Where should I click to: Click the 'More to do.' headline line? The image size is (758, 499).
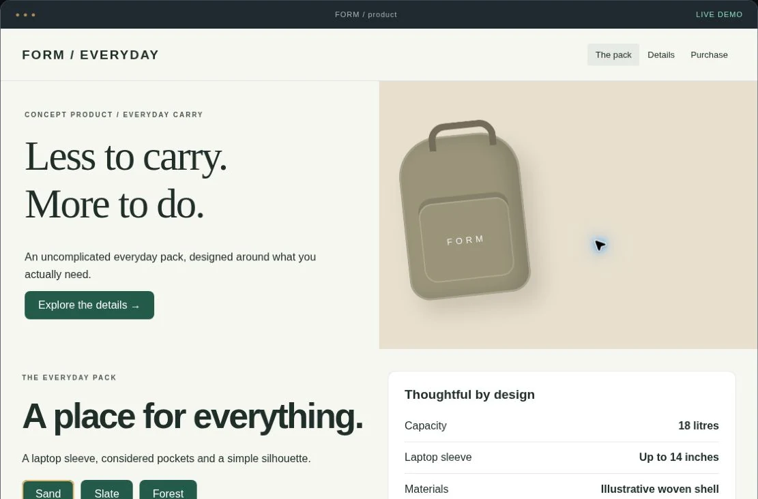115,205
